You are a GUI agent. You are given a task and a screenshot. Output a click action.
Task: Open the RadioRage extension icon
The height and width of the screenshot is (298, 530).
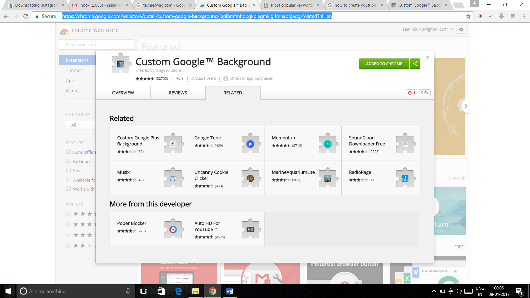tap(405, 178)
